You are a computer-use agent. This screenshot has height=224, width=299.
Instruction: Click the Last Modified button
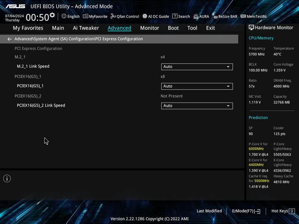[x=209, y=211]
